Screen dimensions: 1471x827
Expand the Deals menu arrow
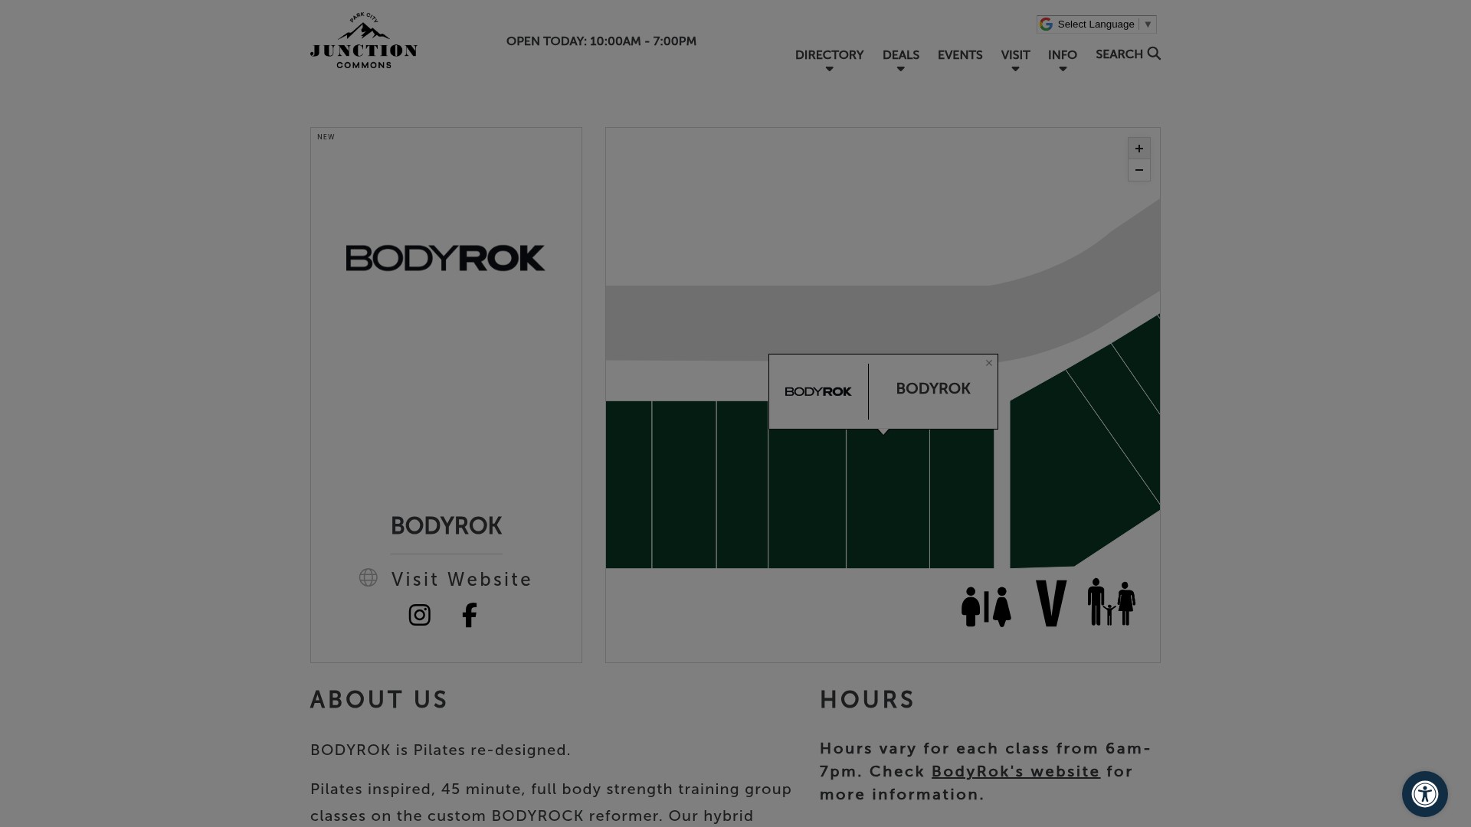click(x=901, y=70)
